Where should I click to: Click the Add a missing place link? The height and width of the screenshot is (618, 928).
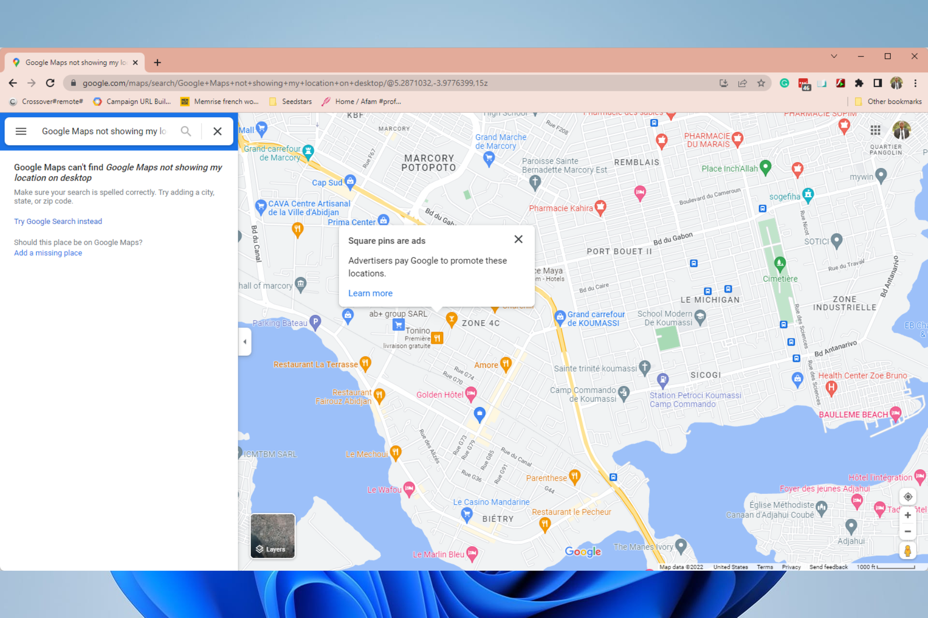(x=48, y=253)
